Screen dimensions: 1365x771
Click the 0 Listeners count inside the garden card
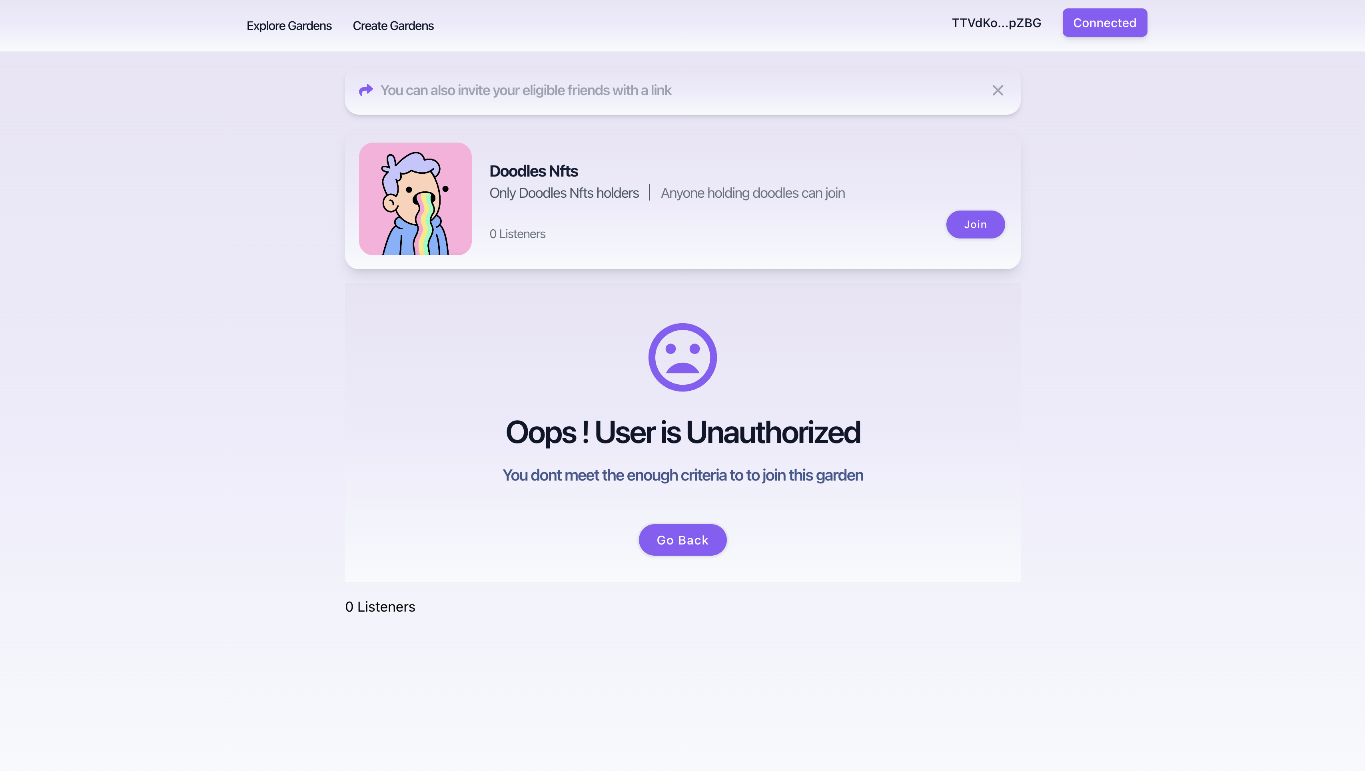coord(517,234)
